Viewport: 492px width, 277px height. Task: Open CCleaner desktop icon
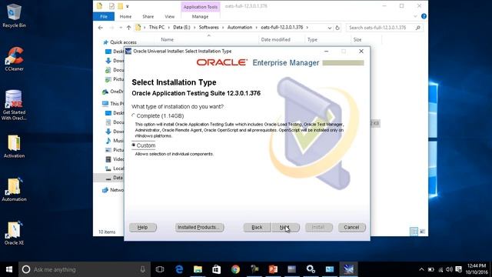tap(14, 59)
